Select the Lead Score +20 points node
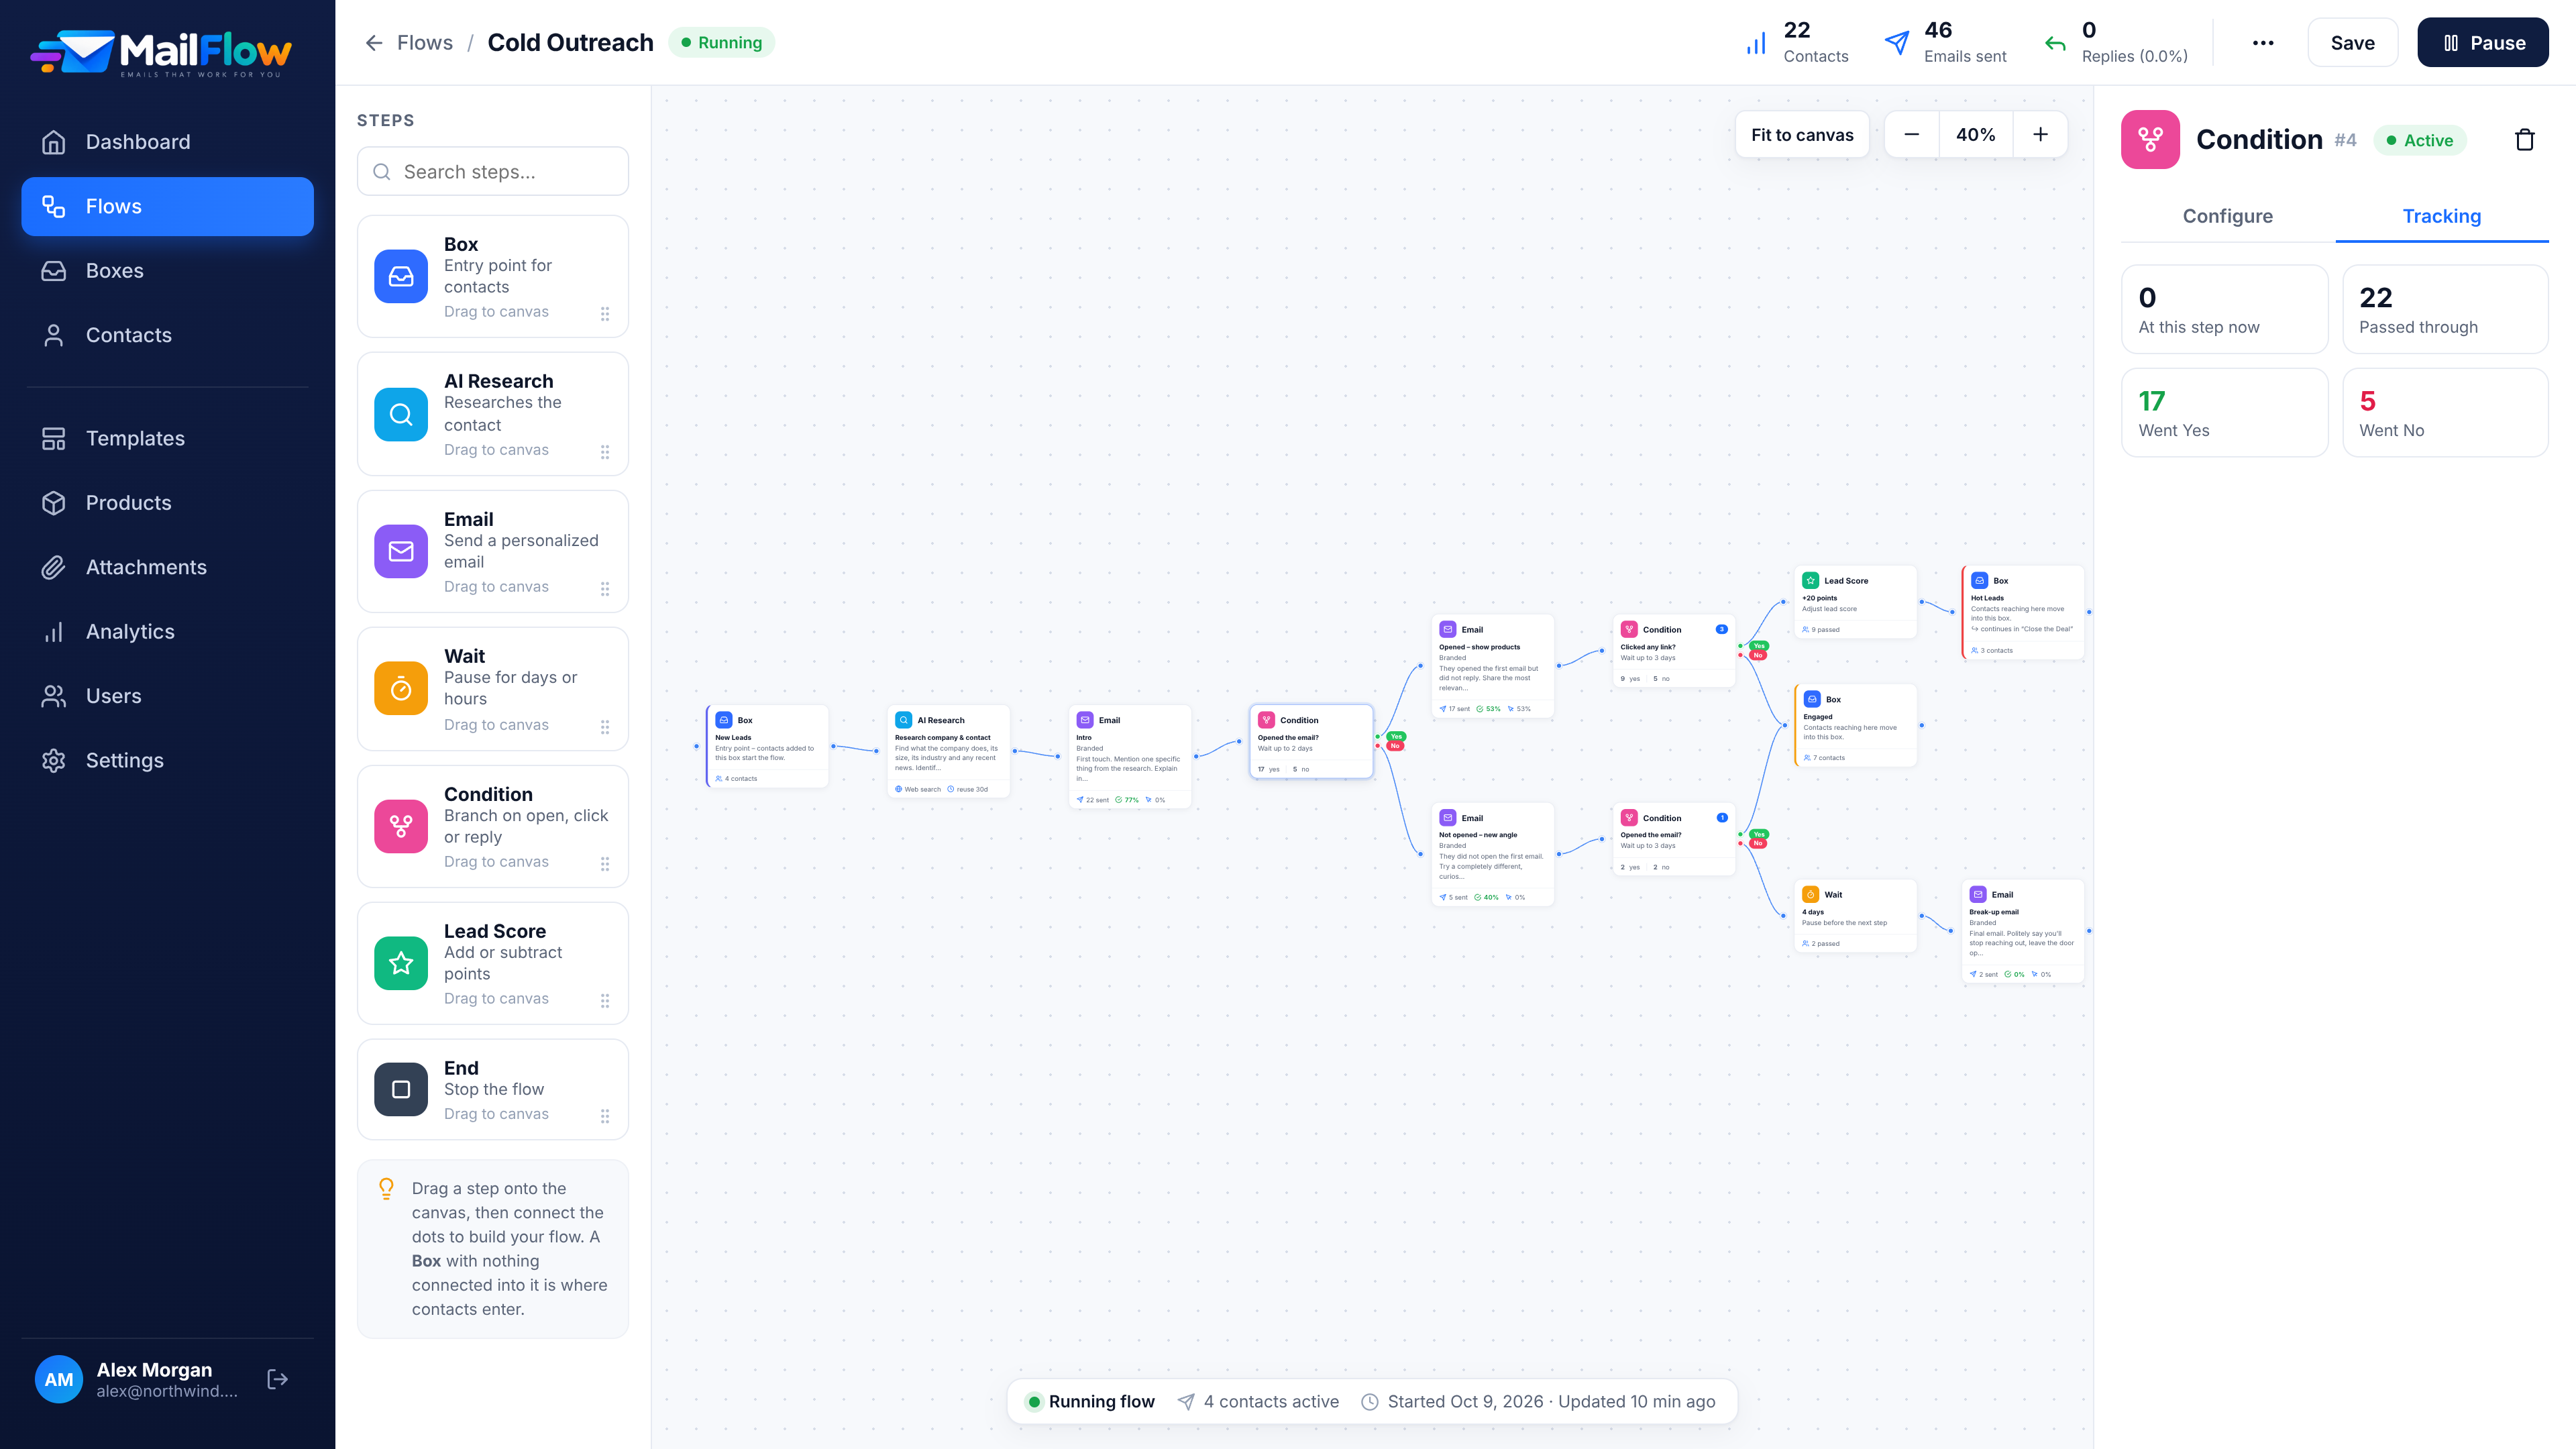 1855,602
